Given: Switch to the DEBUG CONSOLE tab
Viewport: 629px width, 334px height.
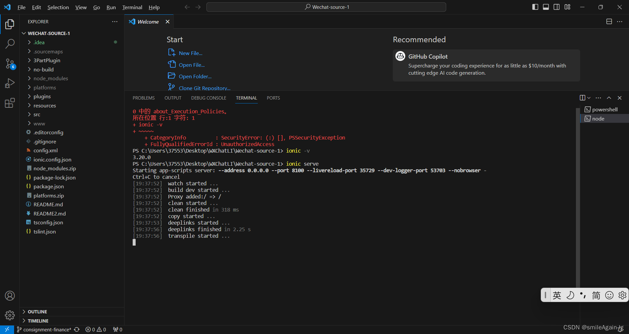Looking at the screenshot, I should (x=209, y=98).
